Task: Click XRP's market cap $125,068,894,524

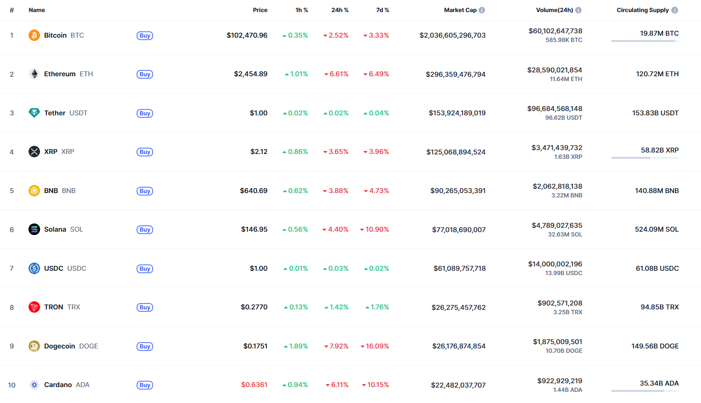Action: 456,152
